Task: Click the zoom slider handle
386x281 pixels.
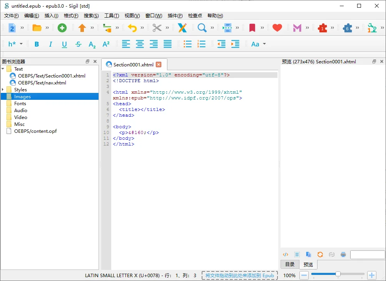Action: point(338,274)
